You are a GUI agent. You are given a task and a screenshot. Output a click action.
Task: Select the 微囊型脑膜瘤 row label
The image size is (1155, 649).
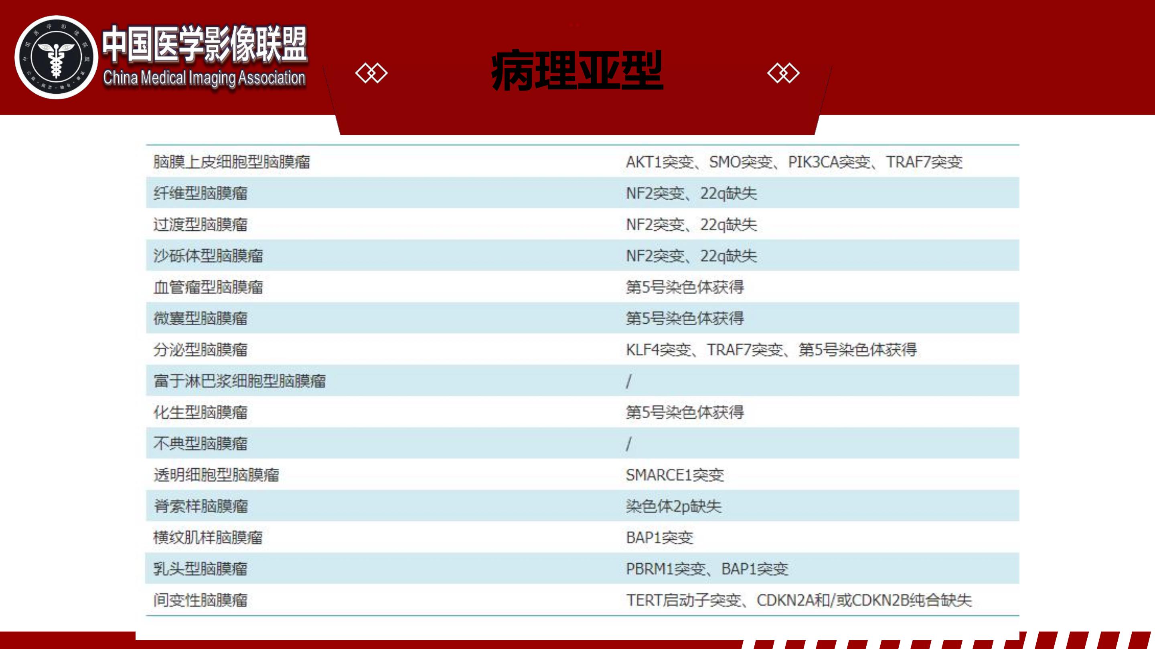pos(201,318)
